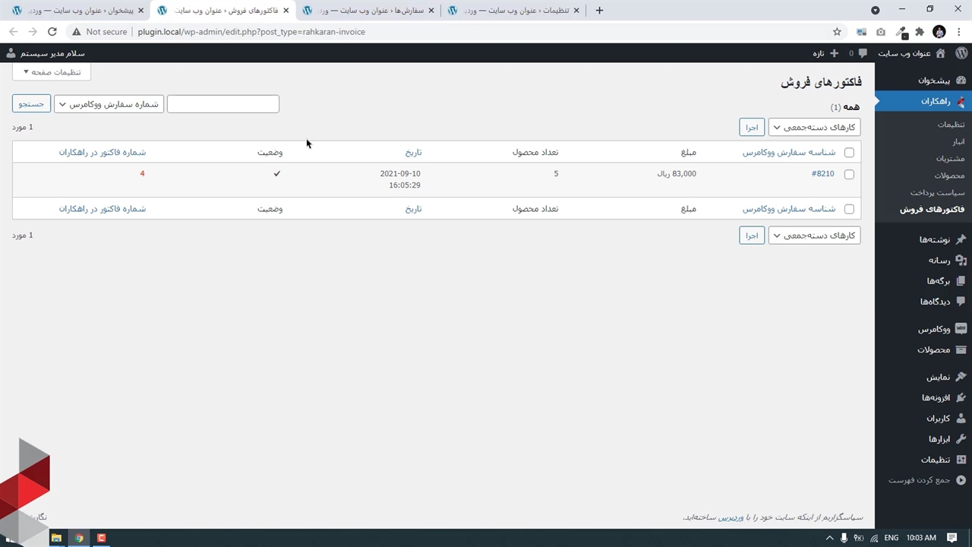The width and height of the screenshot is (972, 547).
Task: Toggle the select-all checkbox in table footer
Action: pyautogui.click(x=849, y=209)
